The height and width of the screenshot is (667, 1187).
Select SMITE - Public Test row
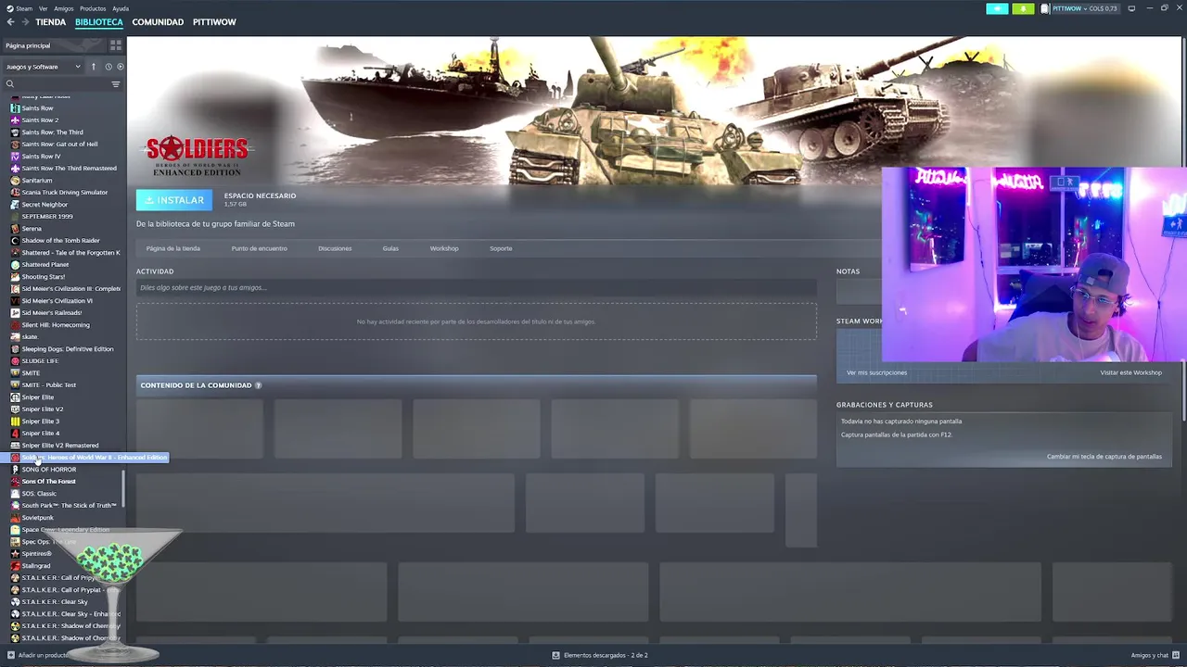click(65, 385)
